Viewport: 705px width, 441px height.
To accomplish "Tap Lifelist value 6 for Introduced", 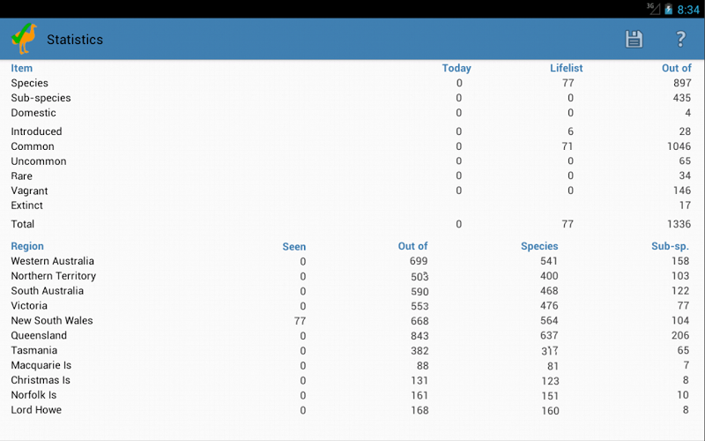I will pos(570,131).
